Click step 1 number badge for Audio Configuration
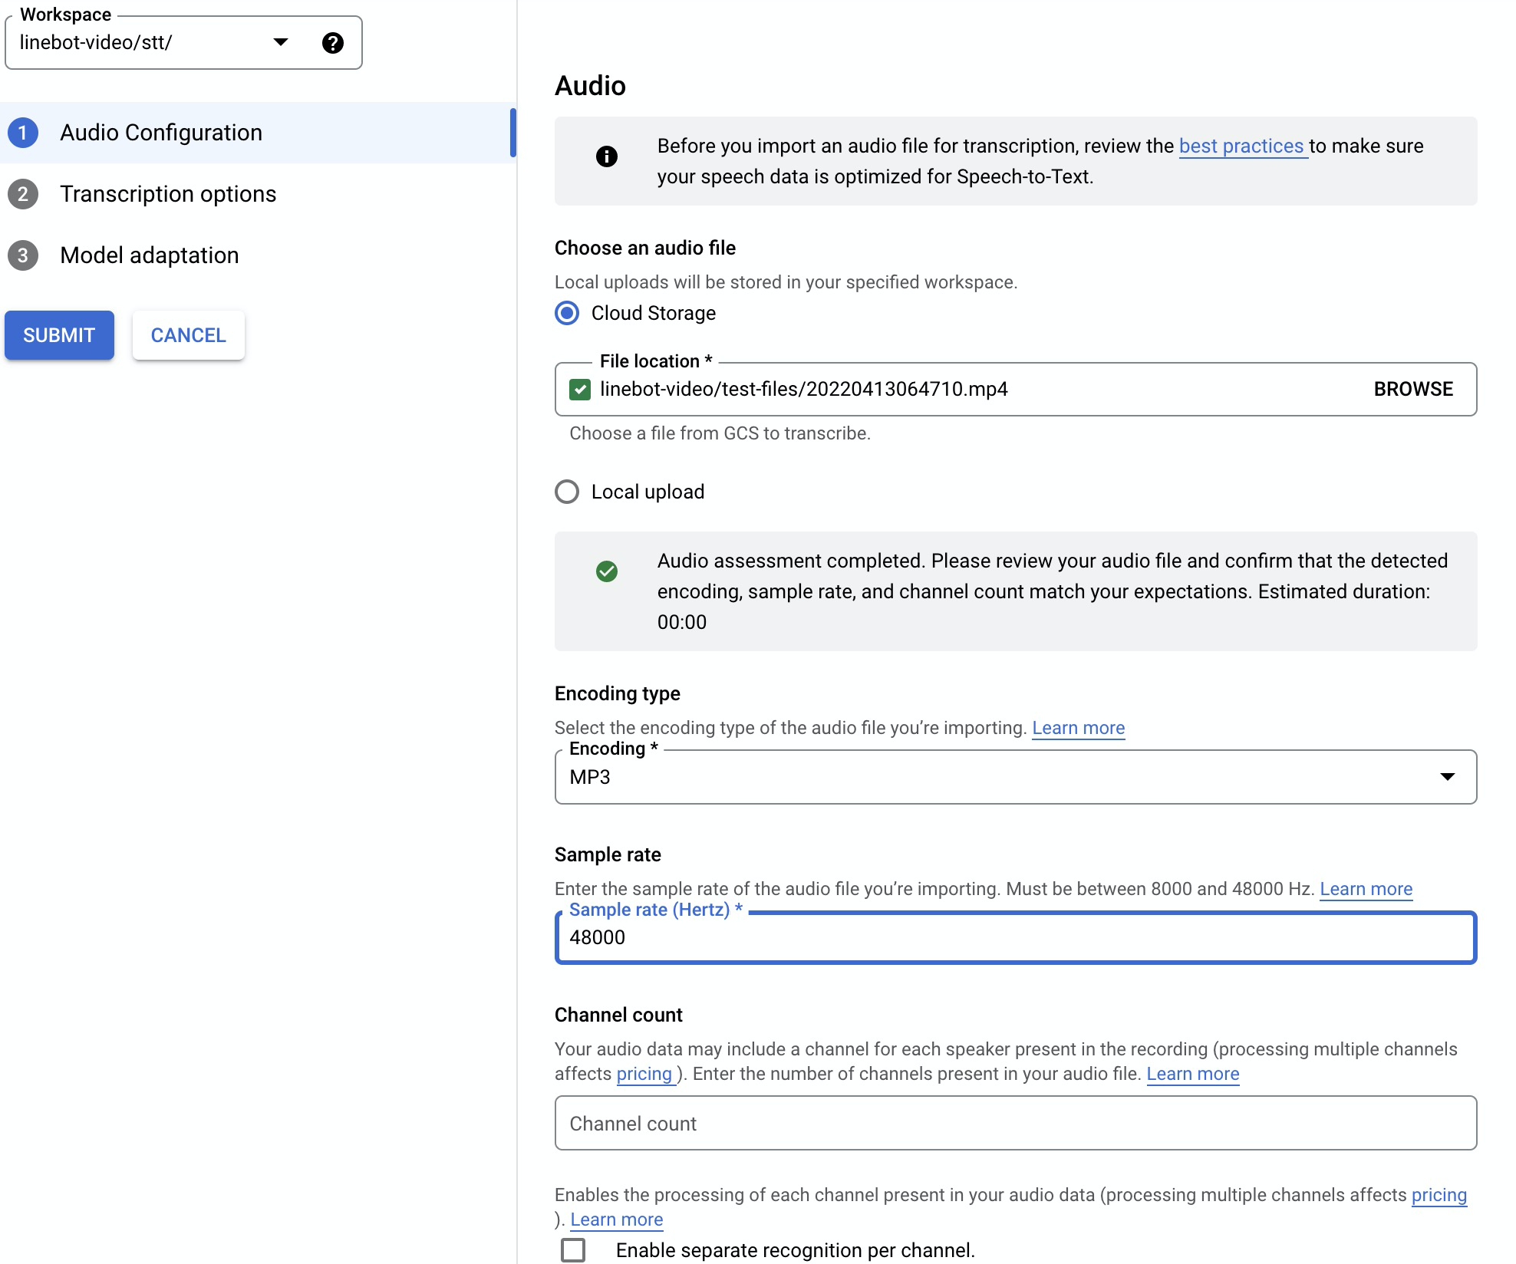Viewport: 1516px width, 1264px height. [x=23, y=133]
